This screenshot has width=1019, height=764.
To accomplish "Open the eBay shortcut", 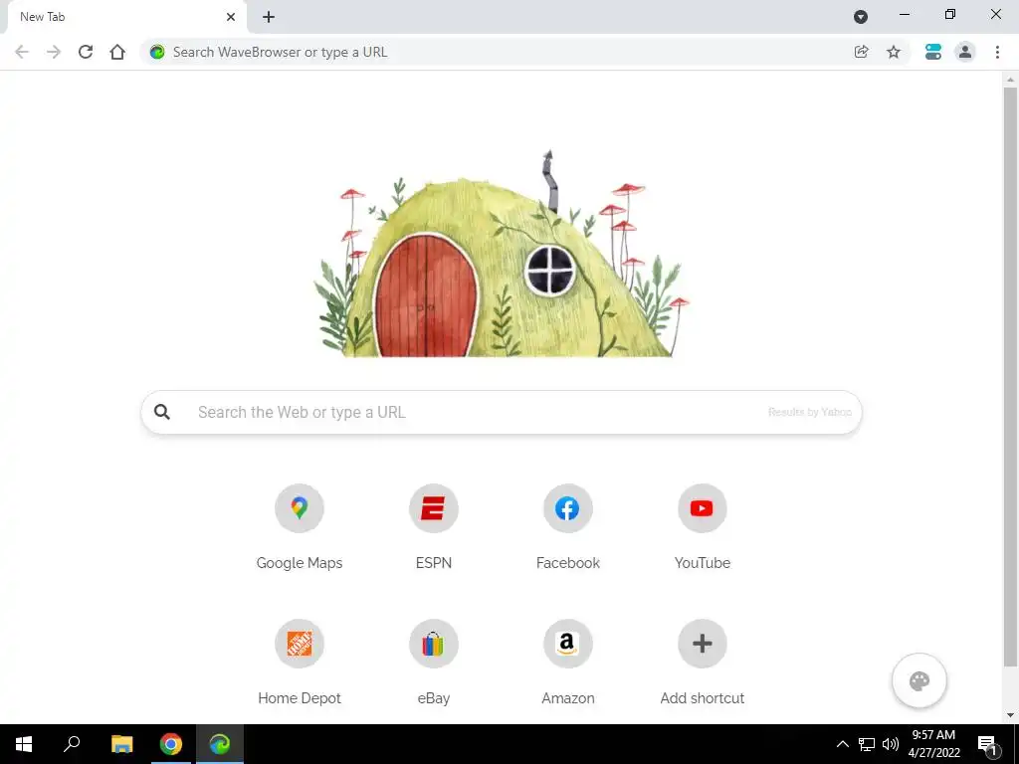I will [434, 644].
